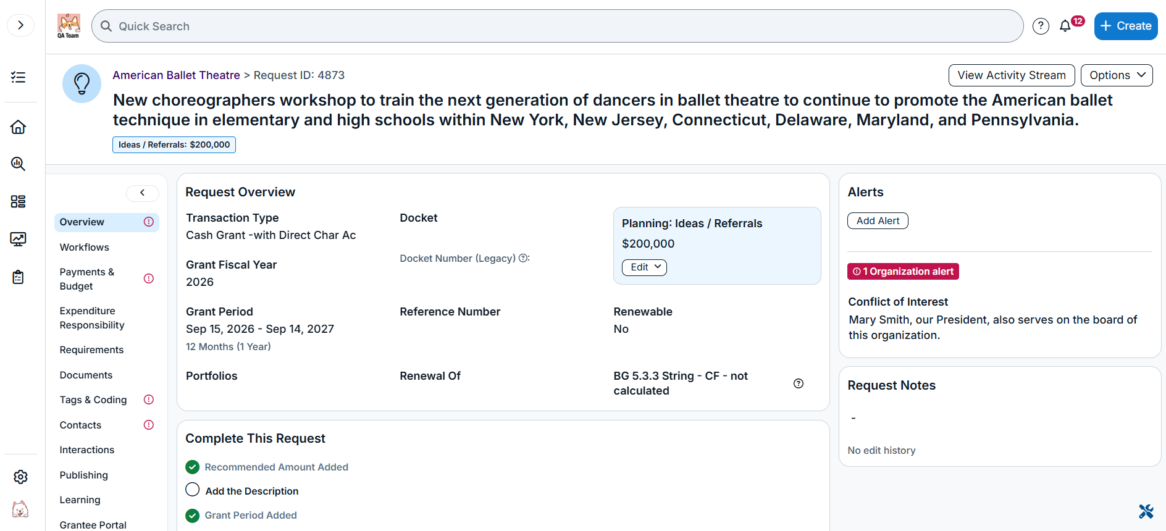Image resolution: width=1166 pixels, height=531 pixels.
Task: Open the search analytics sidebar icon
Action: pyautogui.click(x=19, y=164)
